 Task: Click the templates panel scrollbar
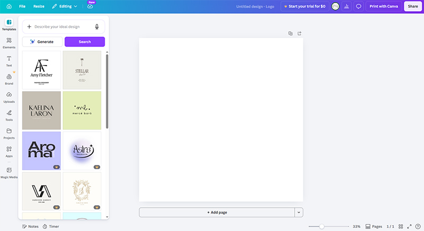click(107, 91)
